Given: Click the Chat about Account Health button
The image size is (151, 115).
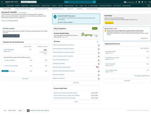Looking at the screenshot, I should pos(11,36).
